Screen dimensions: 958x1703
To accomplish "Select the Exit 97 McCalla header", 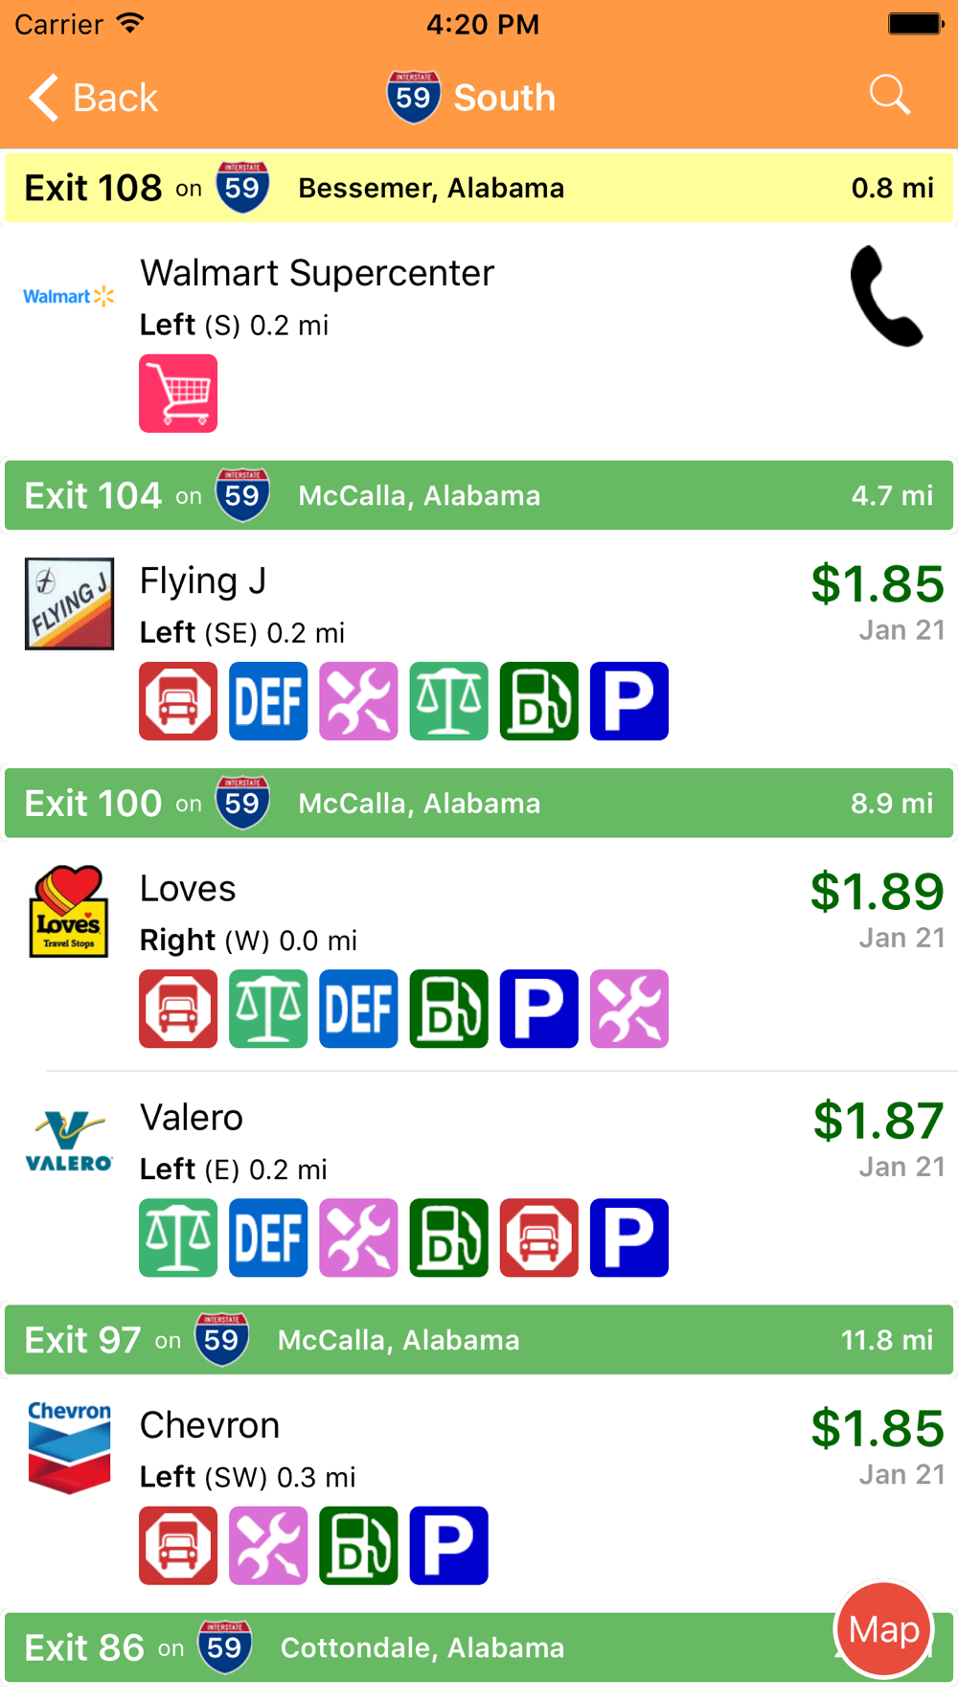I will [x=479, y=1340].
